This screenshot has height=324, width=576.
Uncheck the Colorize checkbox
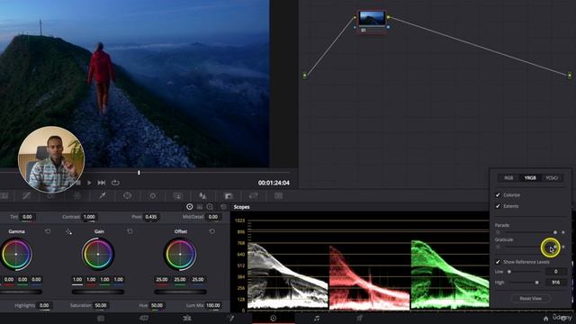(498, 195)
